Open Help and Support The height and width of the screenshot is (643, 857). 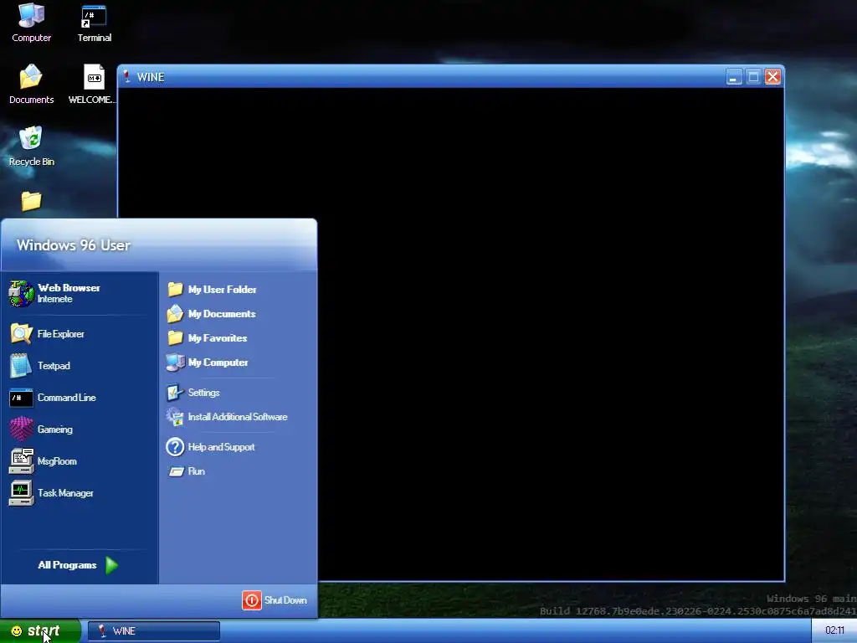click(x=211, y=447)
